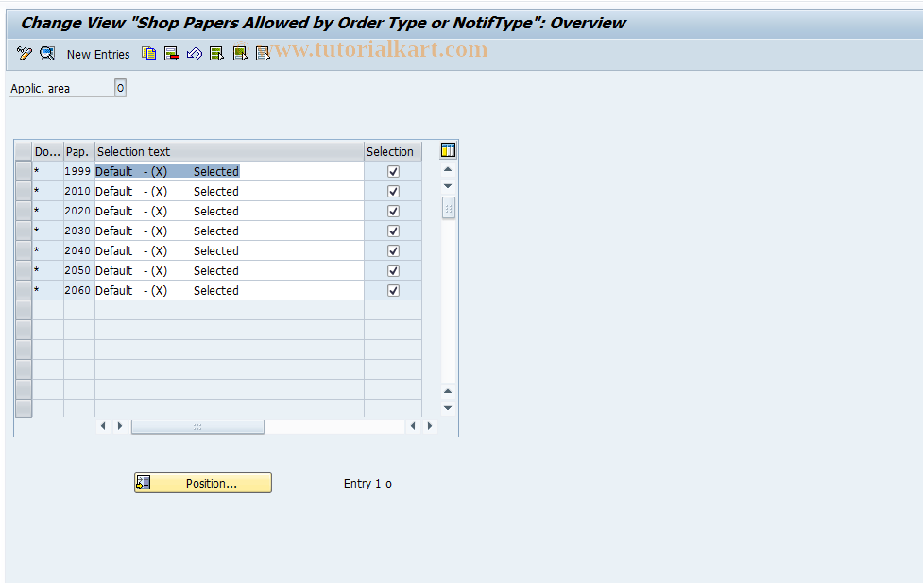Disable Selection checkbox for paper 2030
The width and height of the screenshot is (923, 583).
pyautogui.click(x=392, y=231)
